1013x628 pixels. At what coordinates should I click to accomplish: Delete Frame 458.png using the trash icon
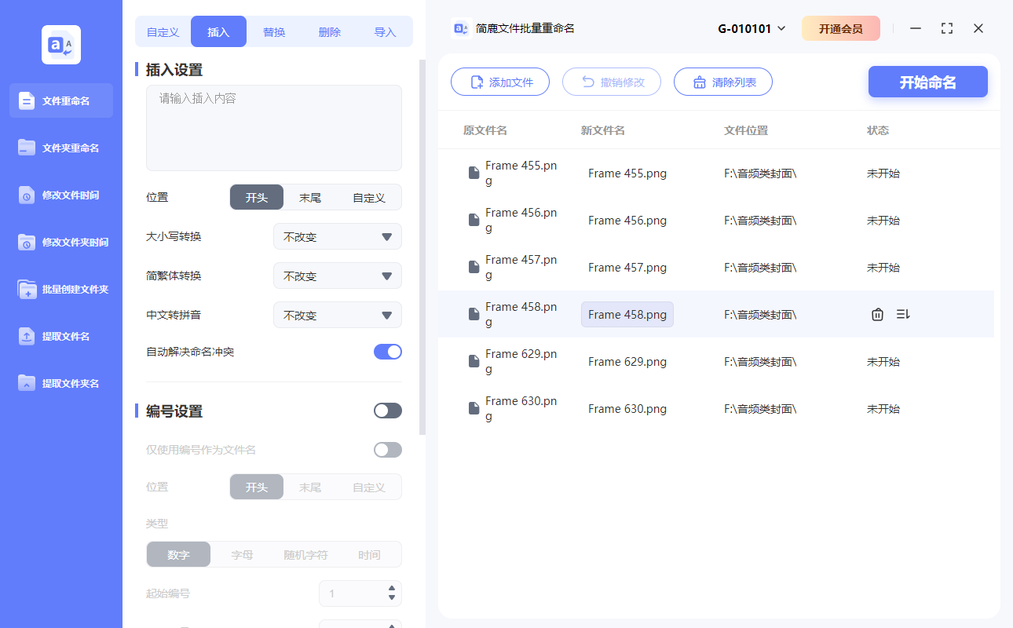pos(877,313)
